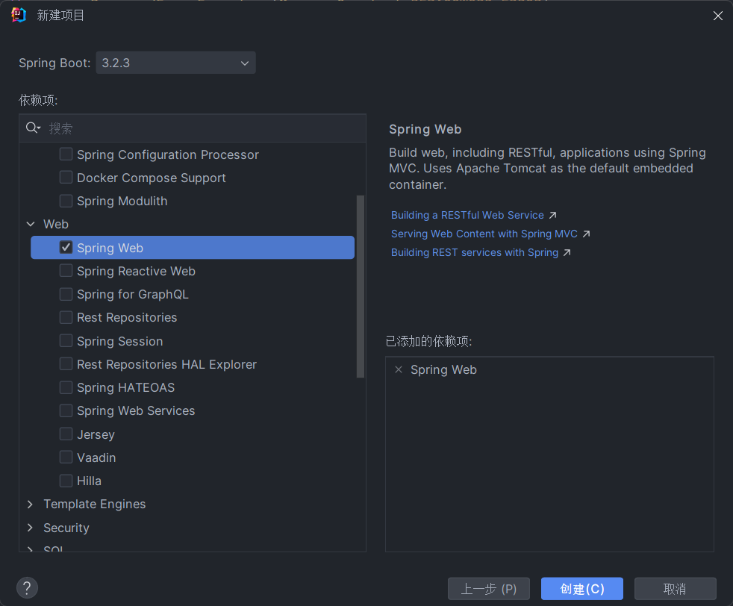Click the 创建(C) create button
This screenshot has height=606, width=733.
581,589
